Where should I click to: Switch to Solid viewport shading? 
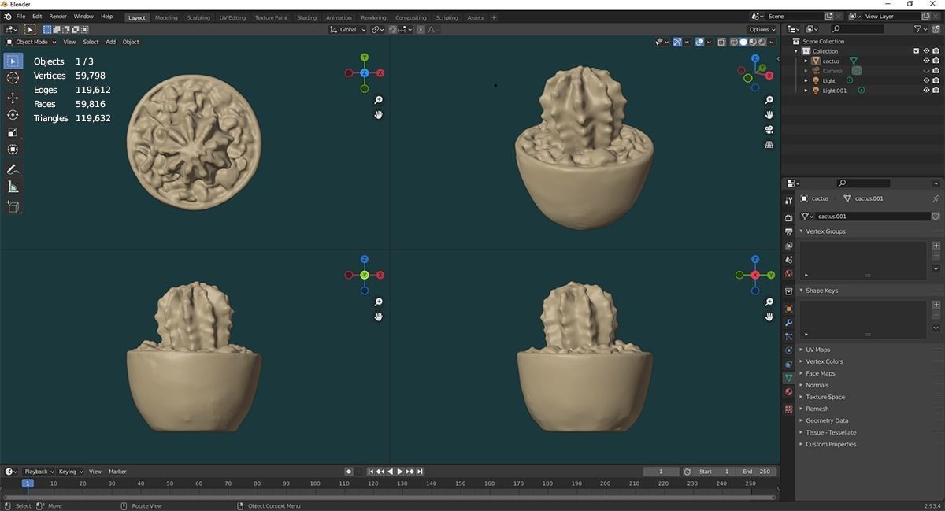coord(743,42)
